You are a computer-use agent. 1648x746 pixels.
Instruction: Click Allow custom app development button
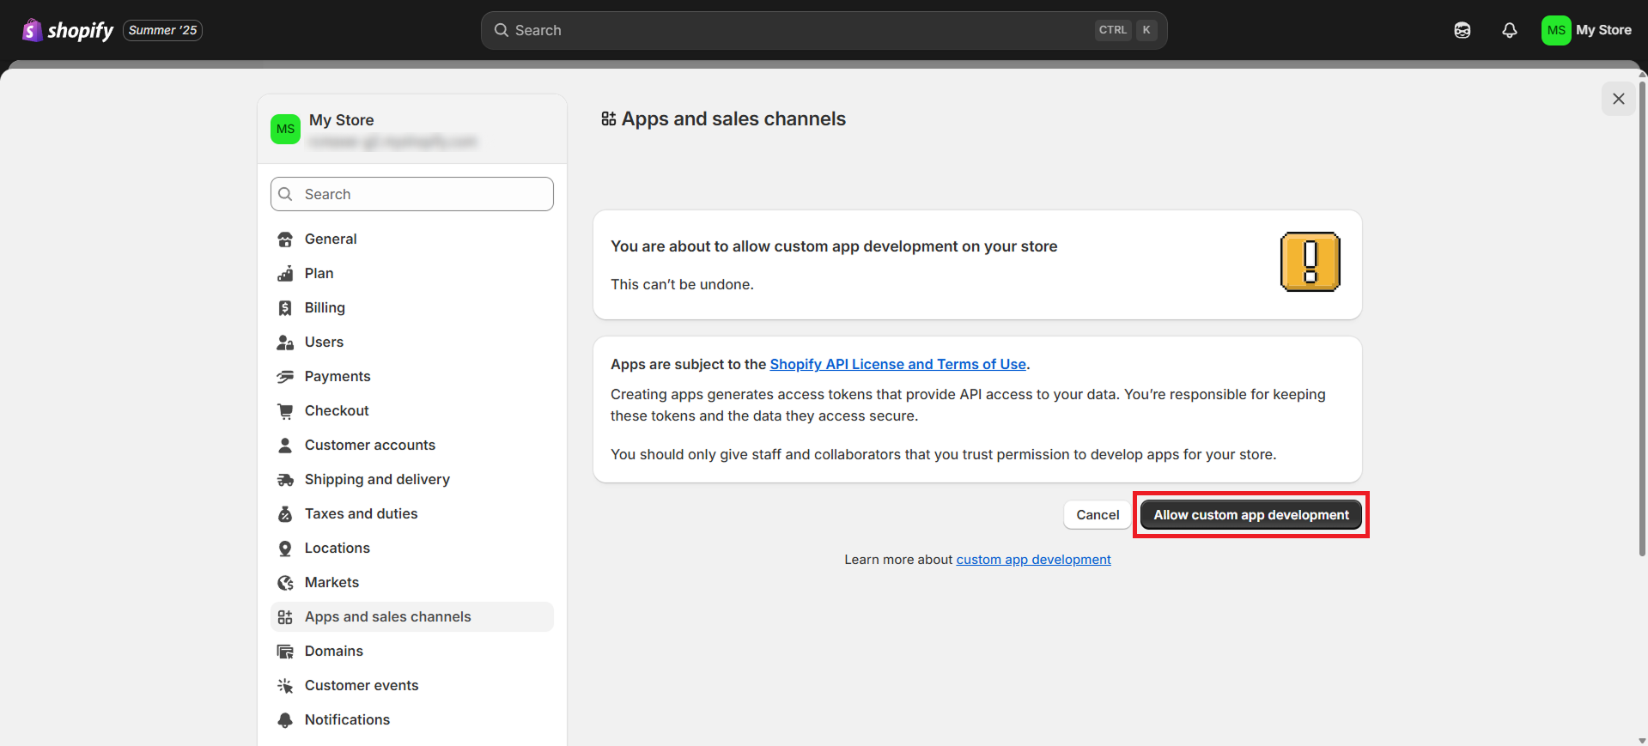point(1251,515)
